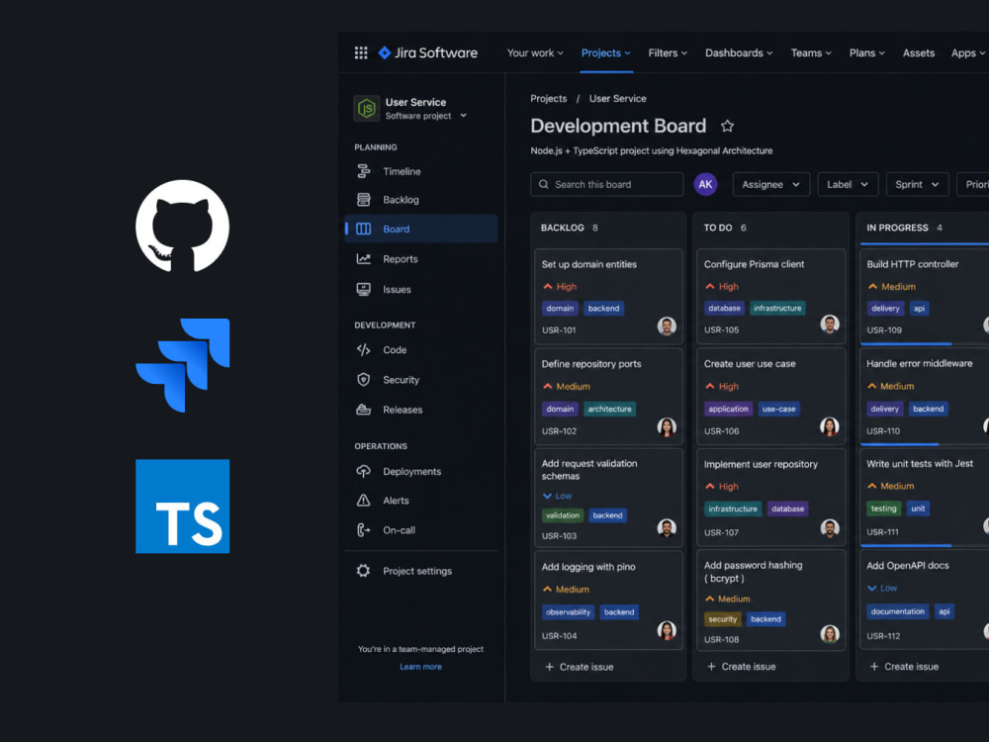Expand the Teams menu
The width and height of the screenshot is (989, 742).
(811, 53)
